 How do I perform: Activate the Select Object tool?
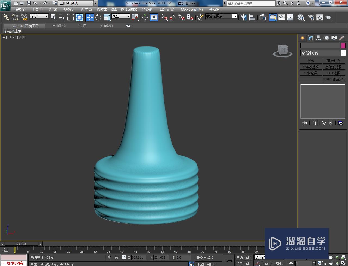53,17
